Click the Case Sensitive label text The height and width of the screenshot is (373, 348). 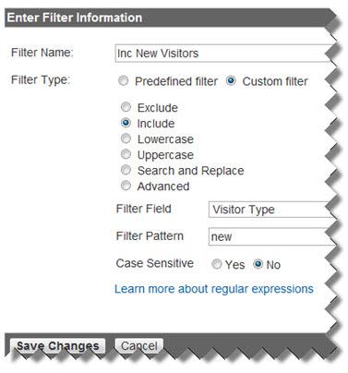pyautogui.click(x=155, y=263)
